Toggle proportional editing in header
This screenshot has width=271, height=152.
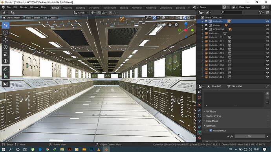[110, 13]
